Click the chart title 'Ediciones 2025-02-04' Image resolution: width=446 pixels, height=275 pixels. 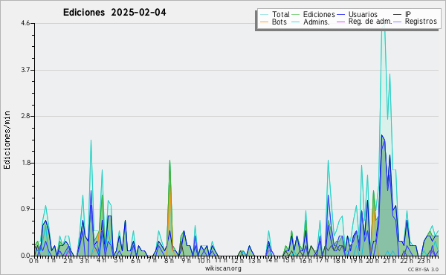click(x=114, y=13)
